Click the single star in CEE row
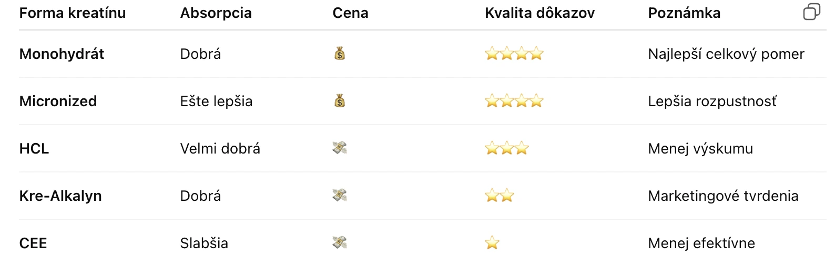835x265 pixels. pyautogui.click(x=492, y=243)
